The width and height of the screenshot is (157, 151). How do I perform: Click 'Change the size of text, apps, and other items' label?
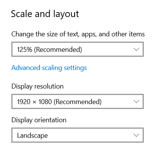pyautogui.click(x=78, y=34)
